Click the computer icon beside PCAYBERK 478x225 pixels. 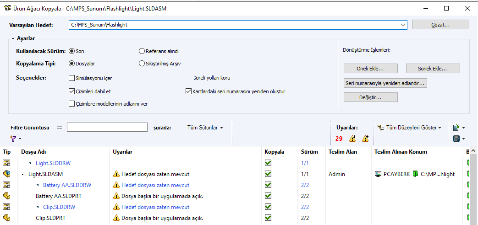coord(378,174)
